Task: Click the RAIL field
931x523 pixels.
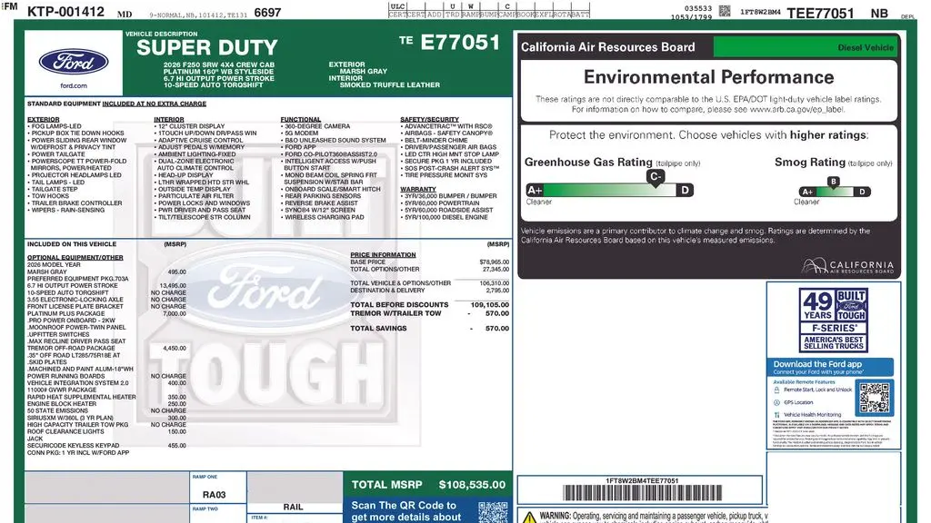Action: (295, 507)
